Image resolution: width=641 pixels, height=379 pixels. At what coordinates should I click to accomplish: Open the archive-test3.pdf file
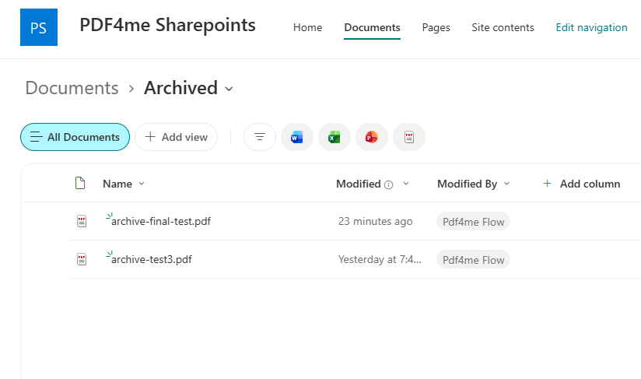pos(151,259)
